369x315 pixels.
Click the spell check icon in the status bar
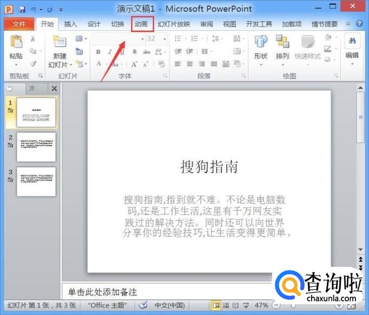pyautogui.click(x=143, y=305)
